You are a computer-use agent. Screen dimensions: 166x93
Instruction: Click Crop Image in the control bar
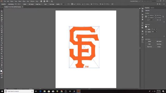point(52,4)
